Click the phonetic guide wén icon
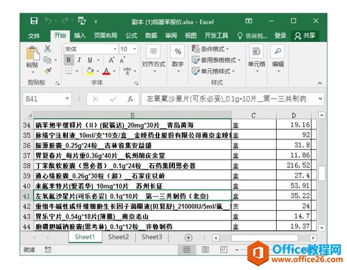Screen dimensions: 347x270 (x=127, y=71)
